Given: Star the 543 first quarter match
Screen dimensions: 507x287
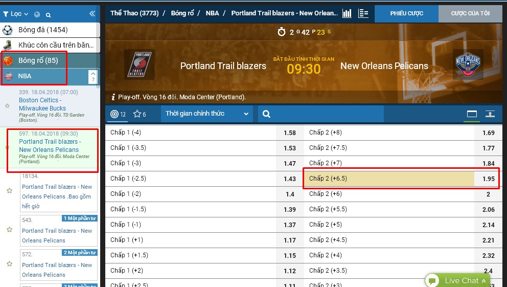Looking at the screenshot, I should click(x=9, y=229).
